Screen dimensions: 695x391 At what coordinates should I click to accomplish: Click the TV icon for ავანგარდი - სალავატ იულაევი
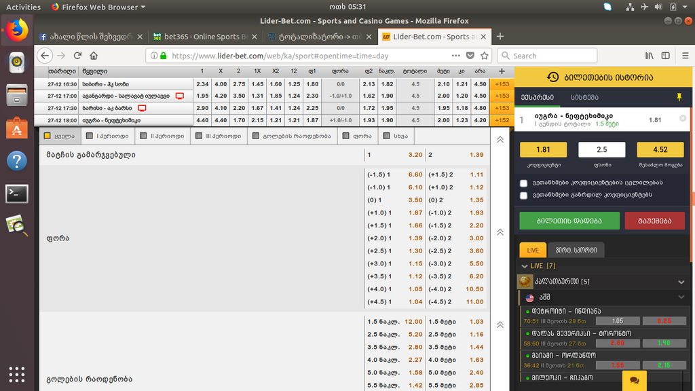[x=179, y=96]
